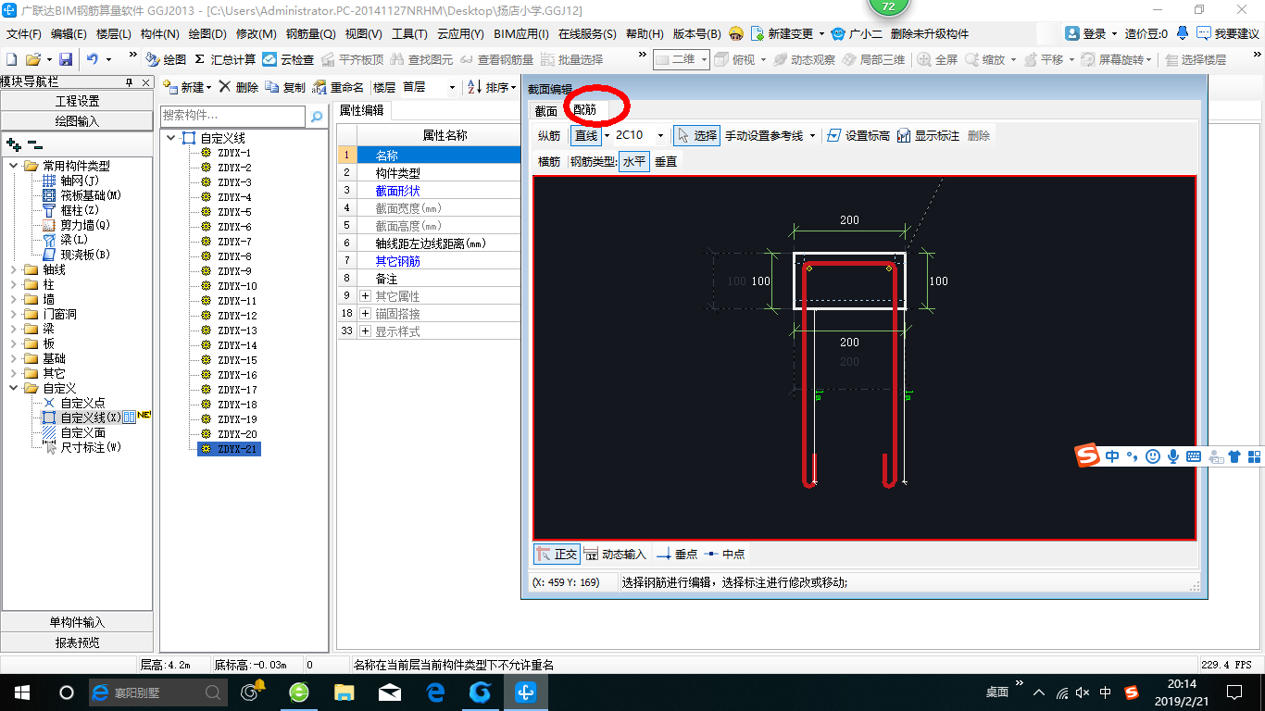Expand 锚固搭接 property group
The image size is (1265, 711).
tap(366, 314)
